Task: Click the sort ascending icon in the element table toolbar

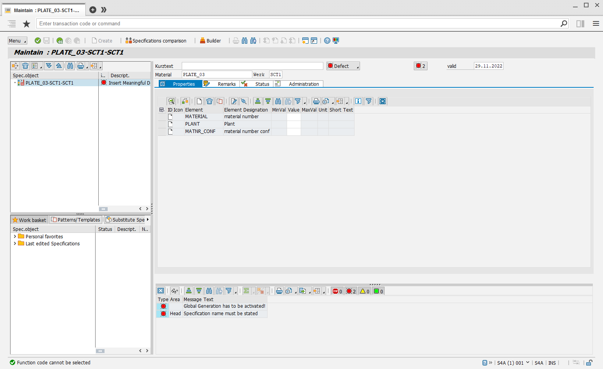Action: click(258, 101)
